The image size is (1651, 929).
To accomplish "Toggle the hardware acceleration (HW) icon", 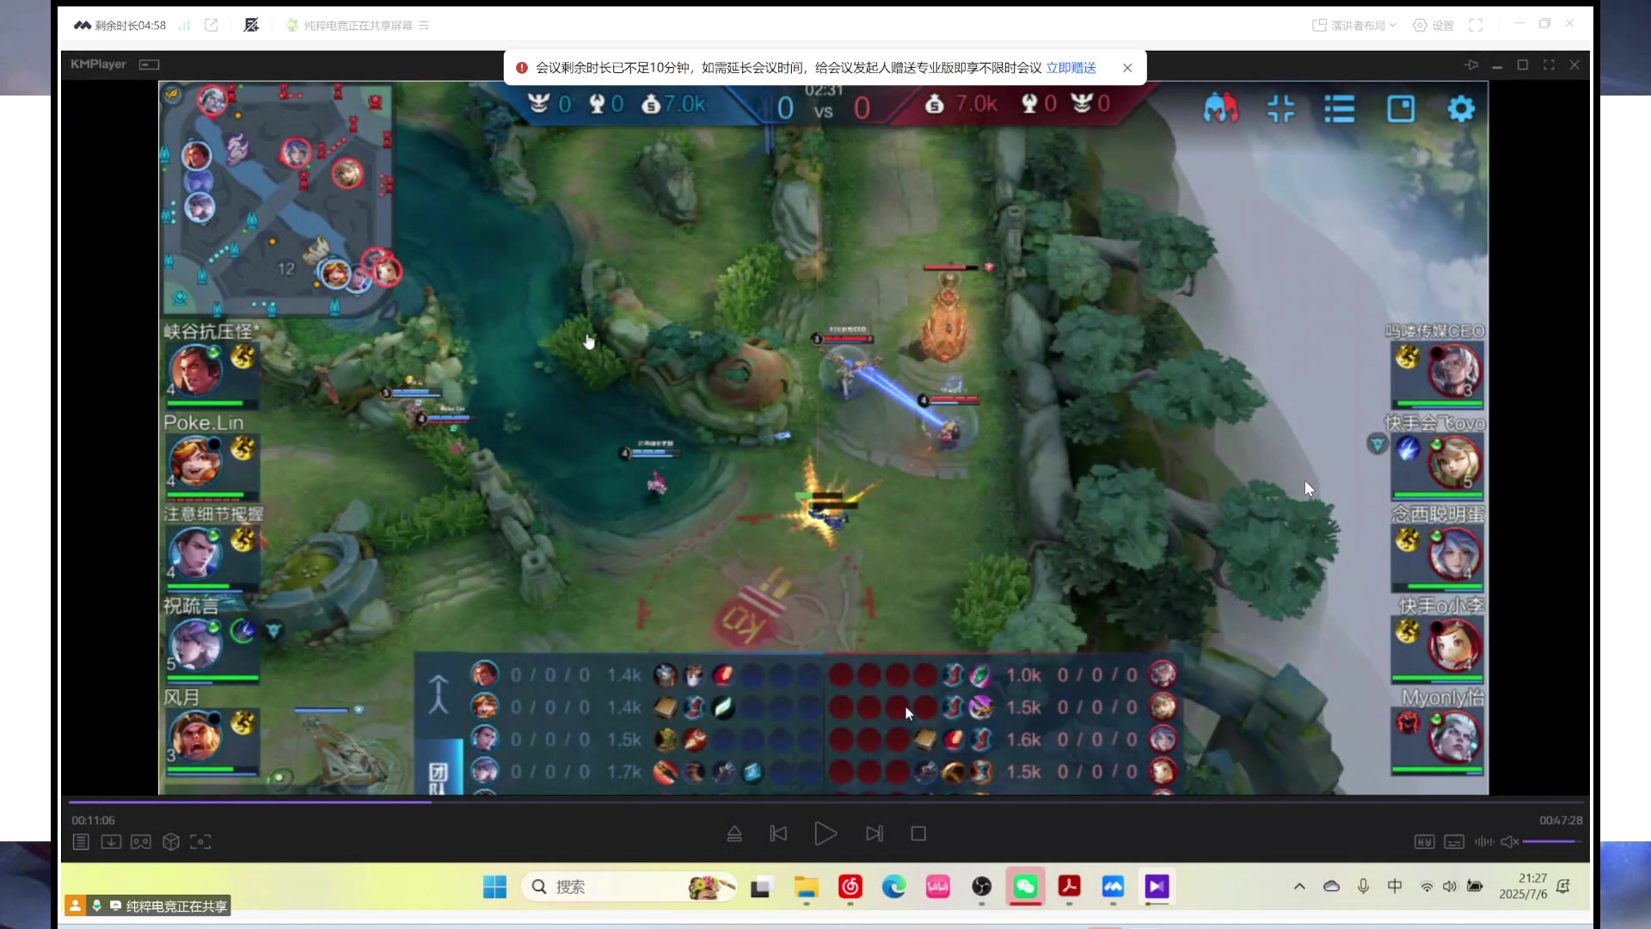I will point(1424,841).
